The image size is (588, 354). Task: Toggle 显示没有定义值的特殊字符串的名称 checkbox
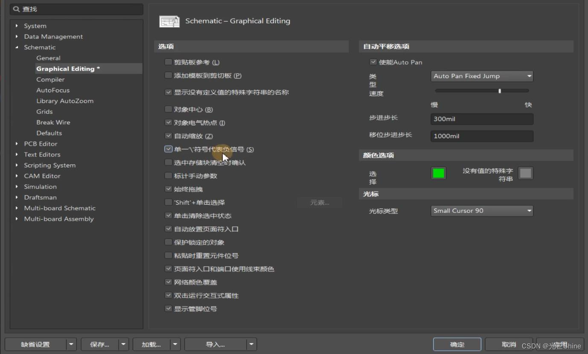[168, 92]
